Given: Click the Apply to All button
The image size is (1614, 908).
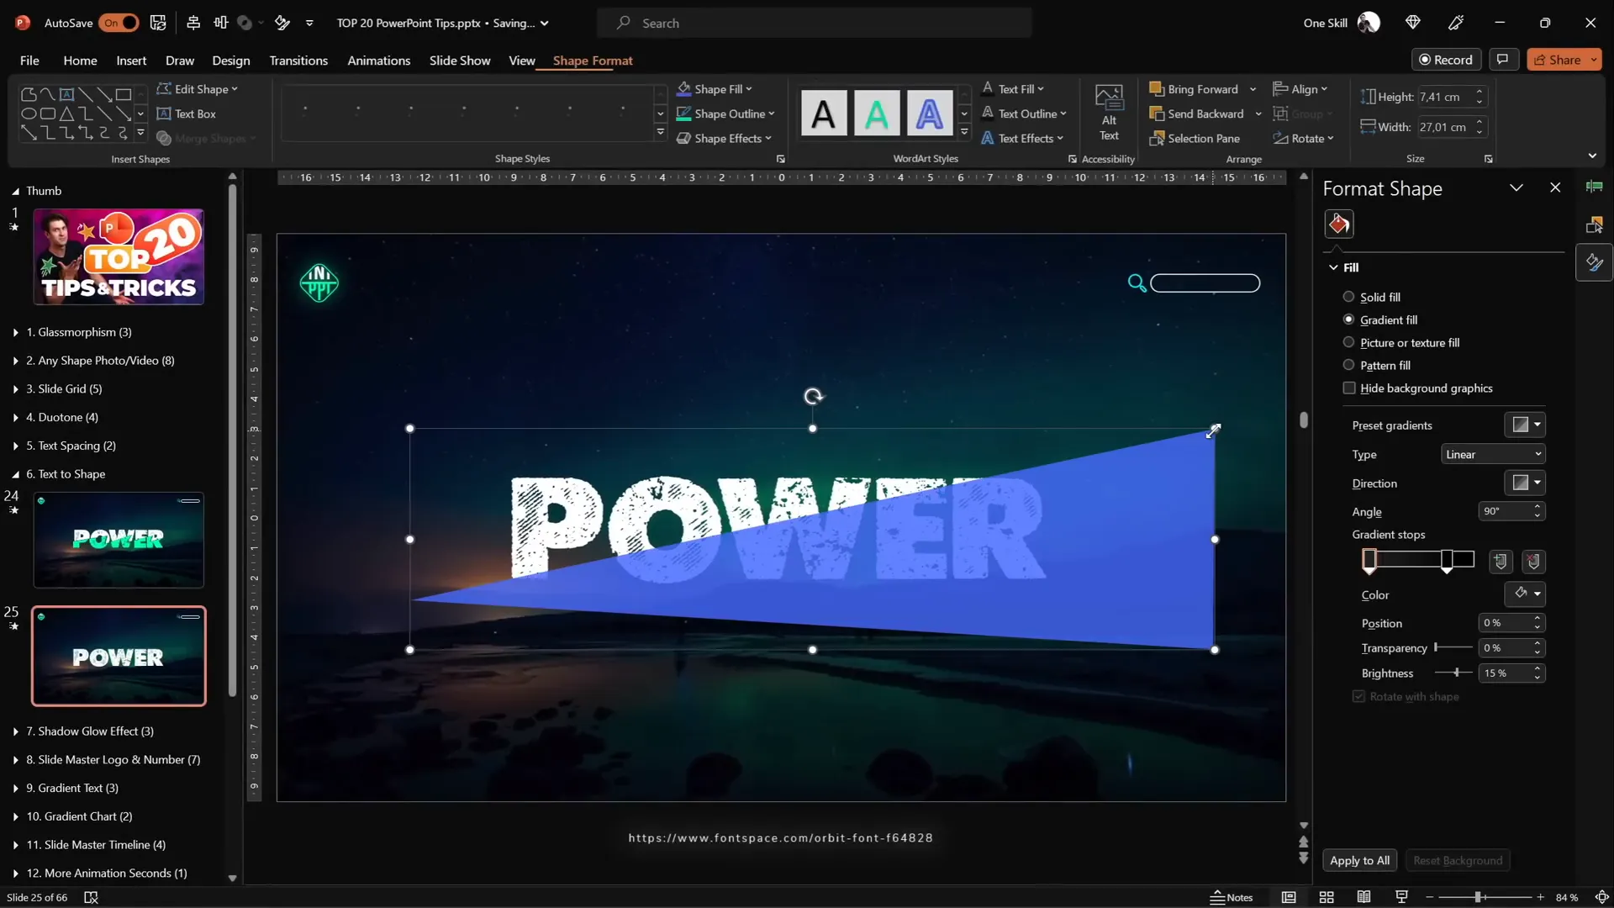Looking at the screenshot, I should click(x=1358, y=860).
